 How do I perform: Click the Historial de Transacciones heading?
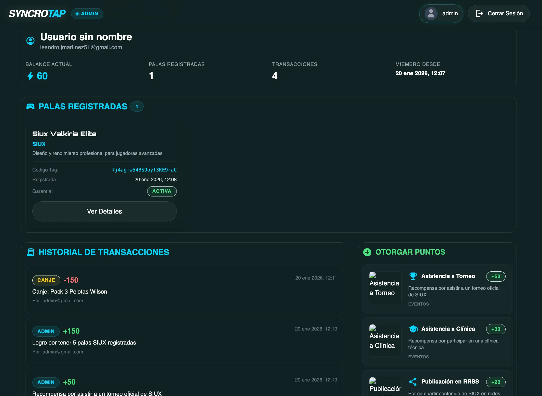[104, 252]
